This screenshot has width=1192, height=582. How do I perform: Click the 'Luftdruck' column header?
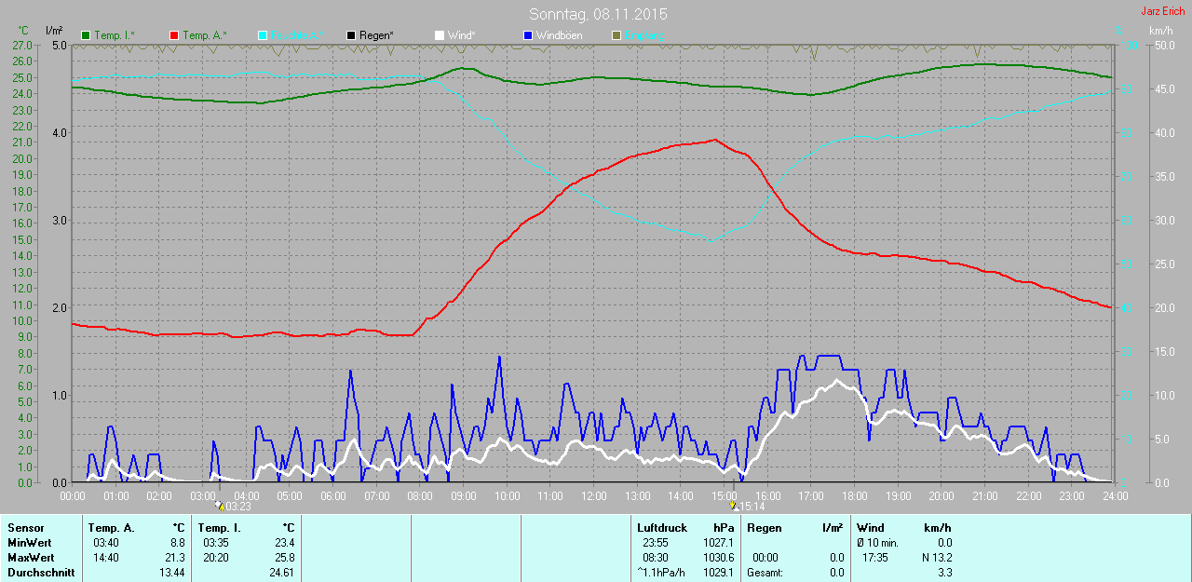(660, 528)
